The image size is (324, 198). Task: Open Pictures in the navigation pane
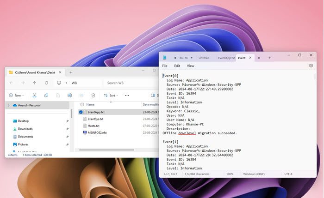[23, 144]
